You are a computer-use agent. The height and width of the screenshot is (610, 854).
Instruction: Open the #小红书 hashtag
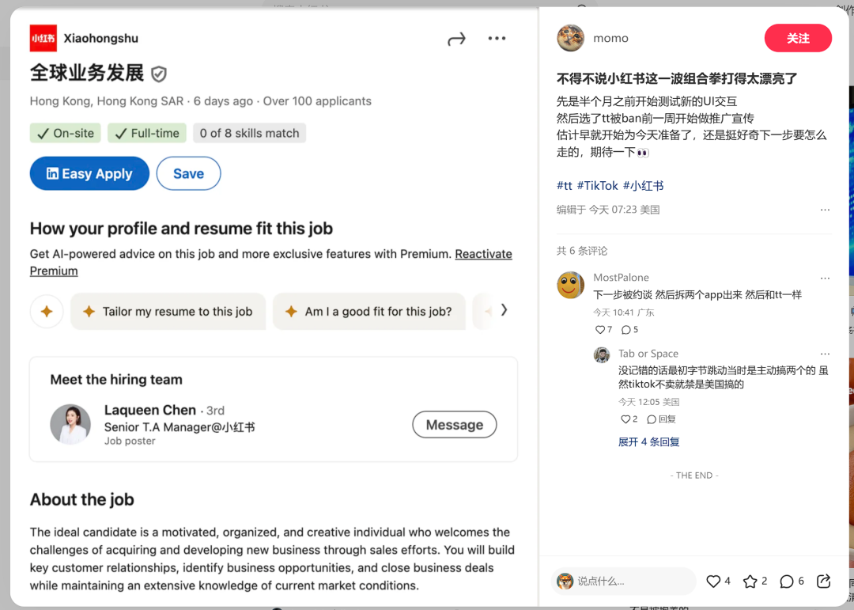tap(643, 185)
